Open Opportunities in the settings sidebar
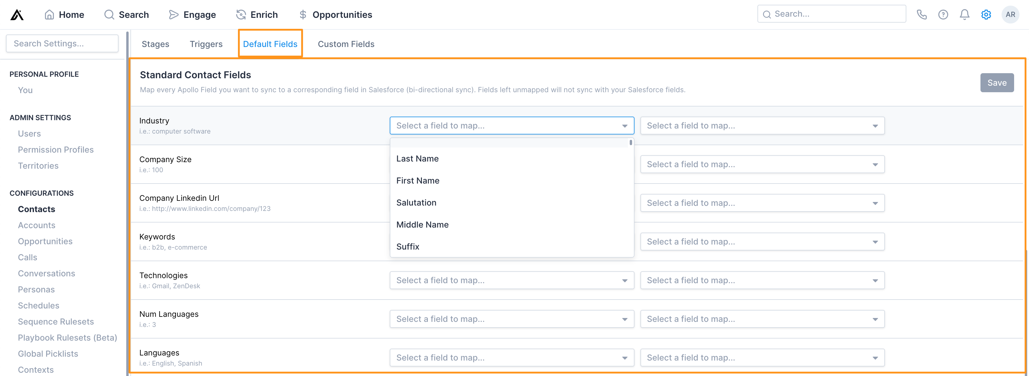Image resolution: width=1029 pixels, height=376 pixels. [45, 242]
